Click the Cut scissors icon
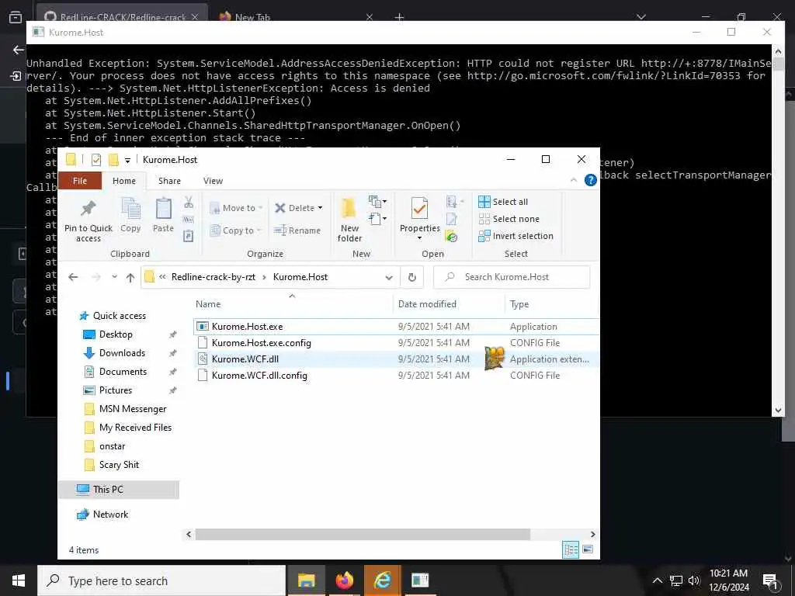The width and height of the screenshot is (795, 596). 189,203
